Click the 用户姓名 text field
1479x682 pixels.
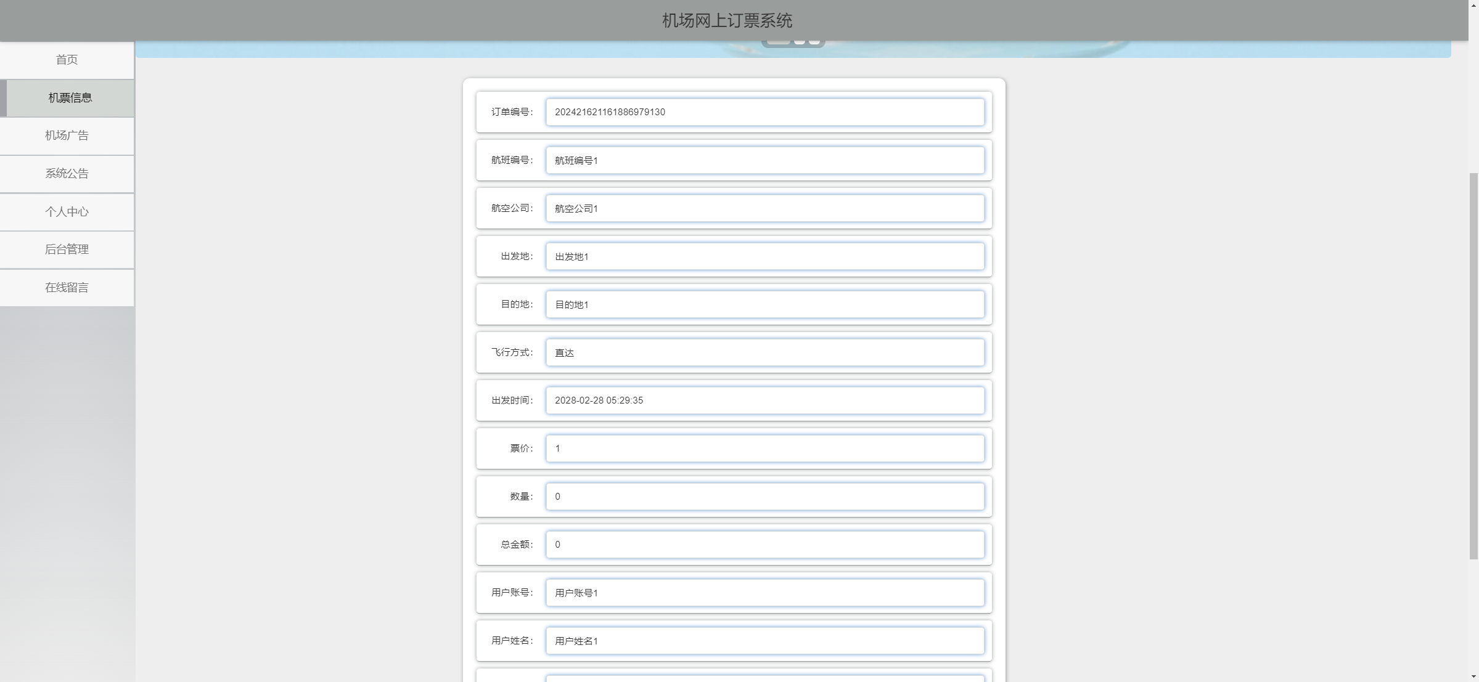(764, 641)
